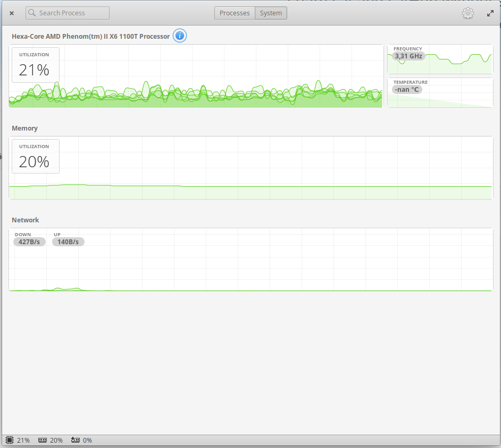This screenshot has height=448, width=501.
Task: Switch to the System tab
Action: coord(271,13)
